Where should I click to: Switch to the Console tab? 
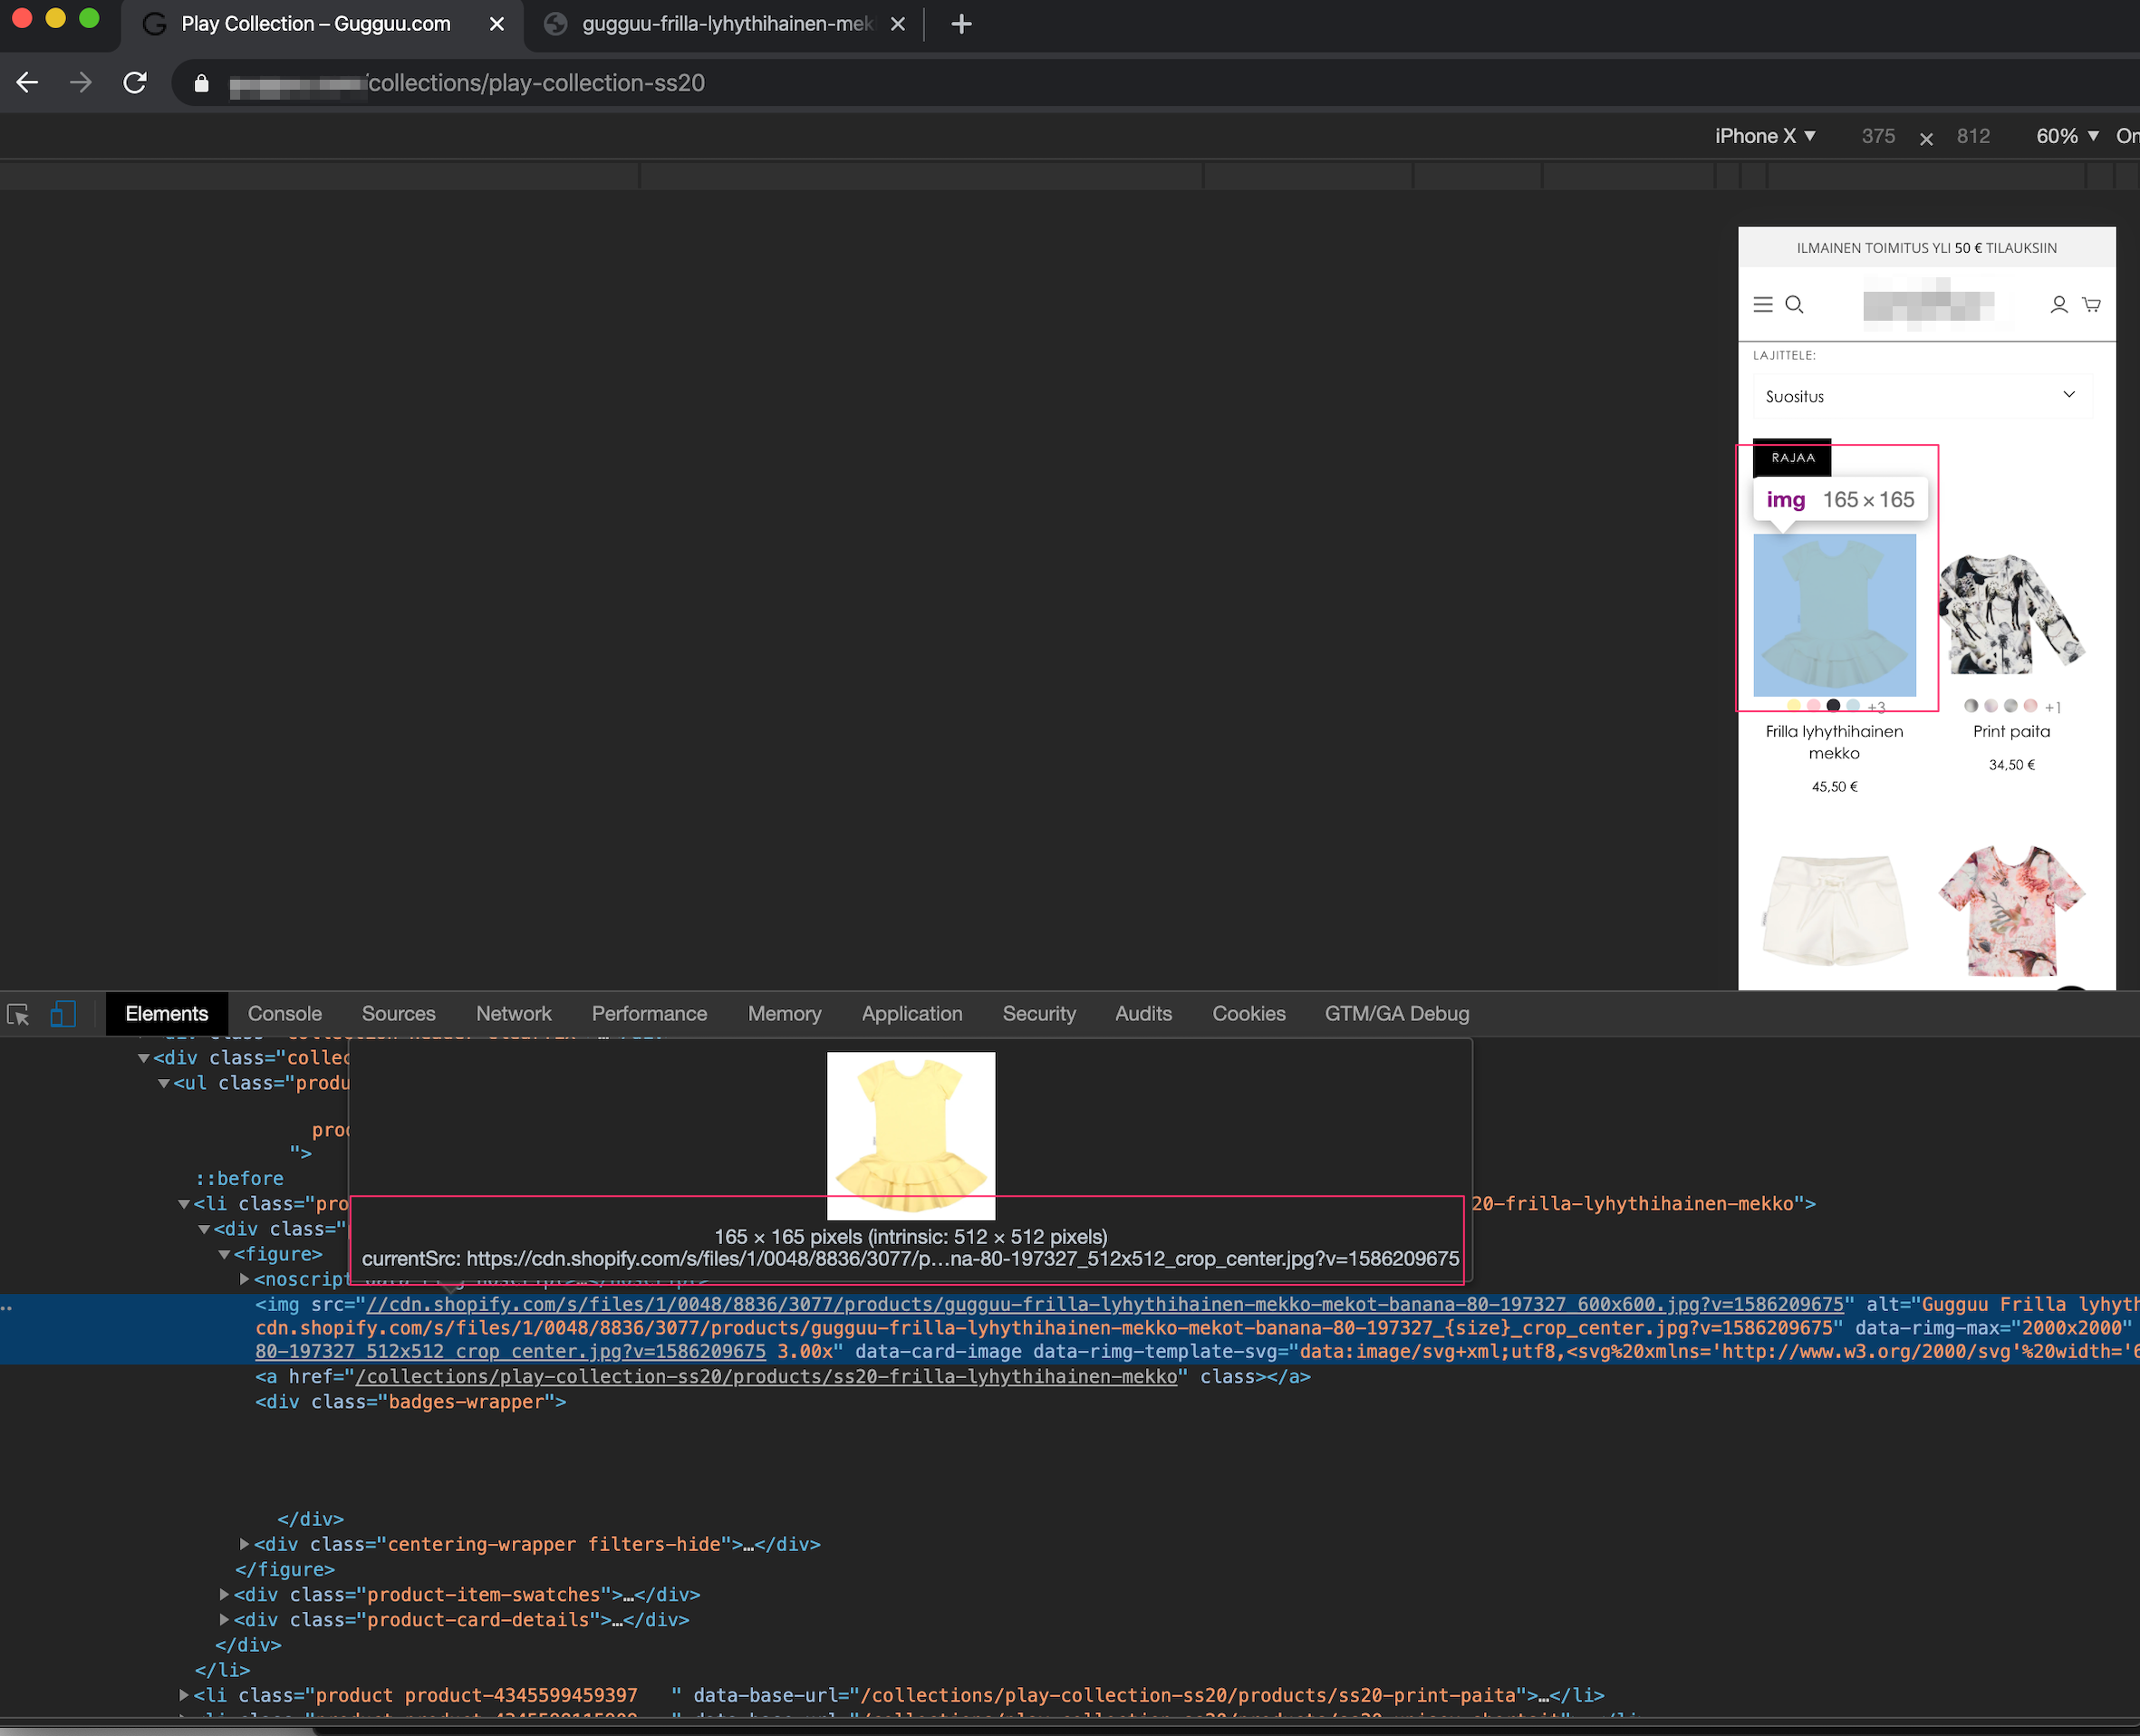(284, 1014)
